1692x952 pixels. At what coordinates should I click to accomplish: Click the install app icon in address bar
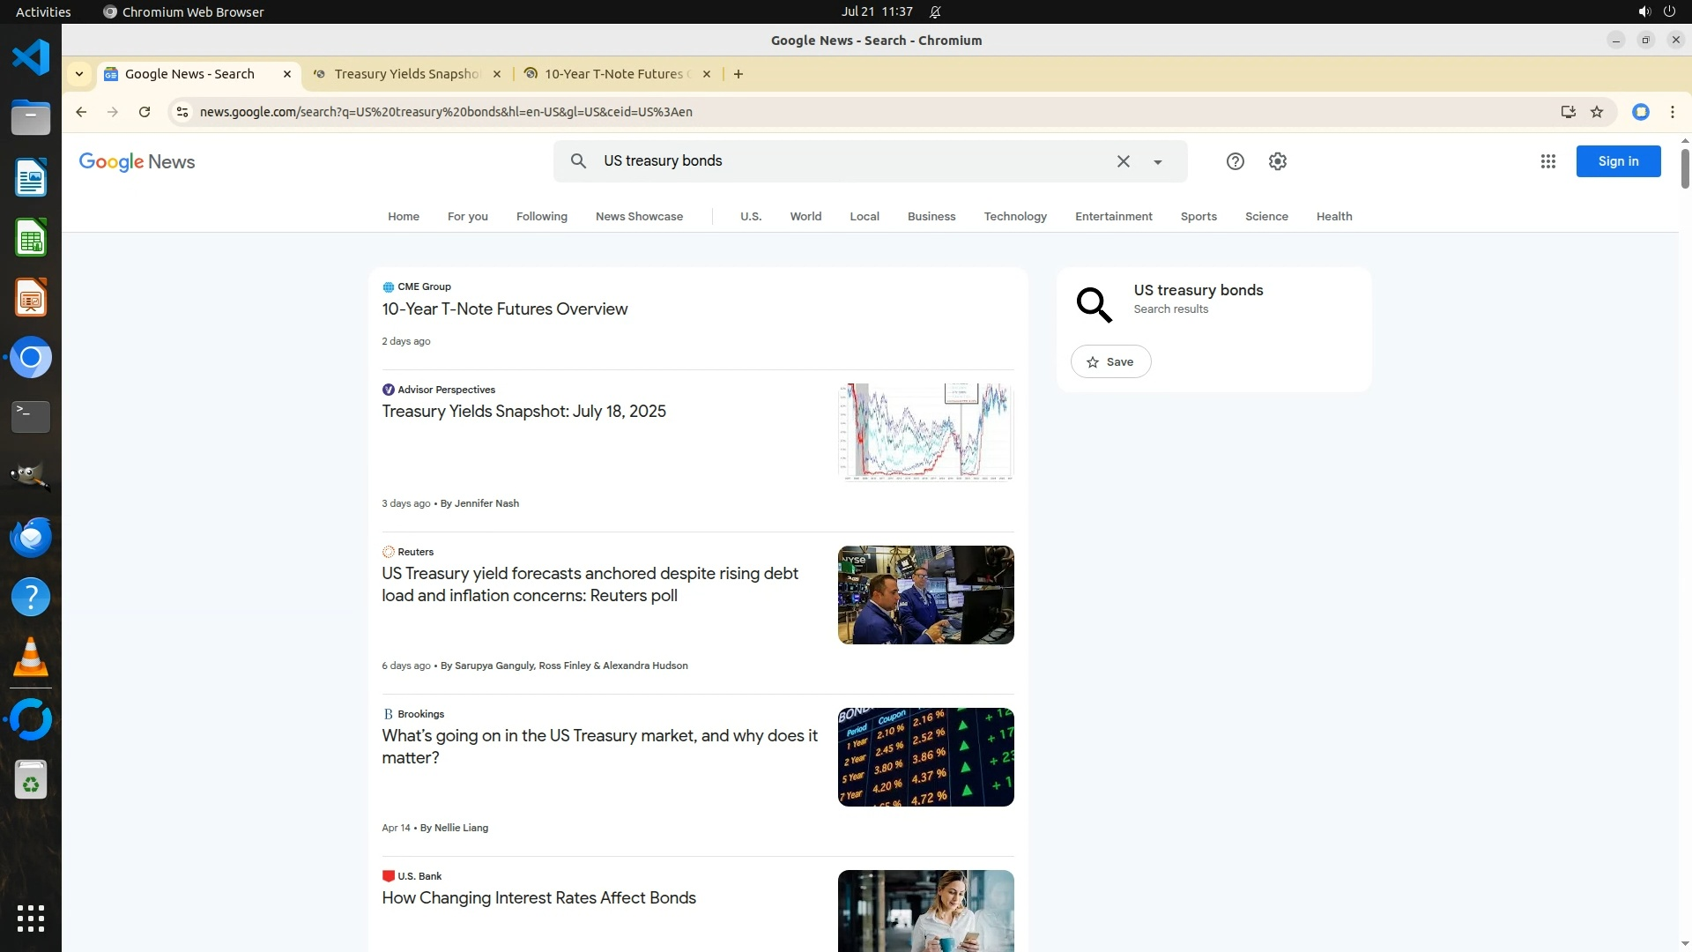pos(1568,112)
